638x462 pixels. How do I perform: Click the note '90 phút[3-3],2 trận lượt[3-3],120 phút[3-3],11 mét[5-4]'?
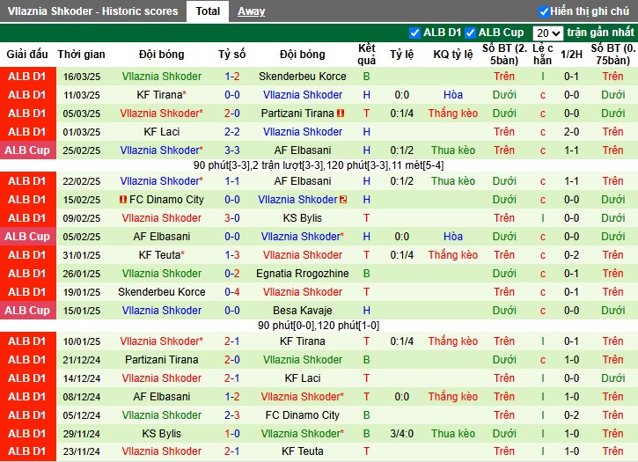(319, 165)
